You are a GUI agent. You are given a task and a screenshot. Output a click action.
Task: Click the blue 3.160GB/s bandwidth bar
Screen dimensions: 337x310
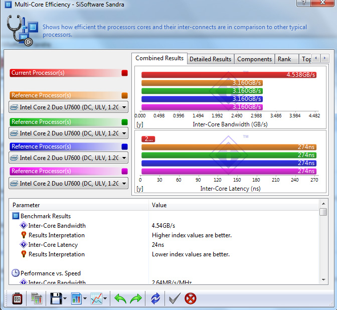pyautogui.click(x=202, y=99)
